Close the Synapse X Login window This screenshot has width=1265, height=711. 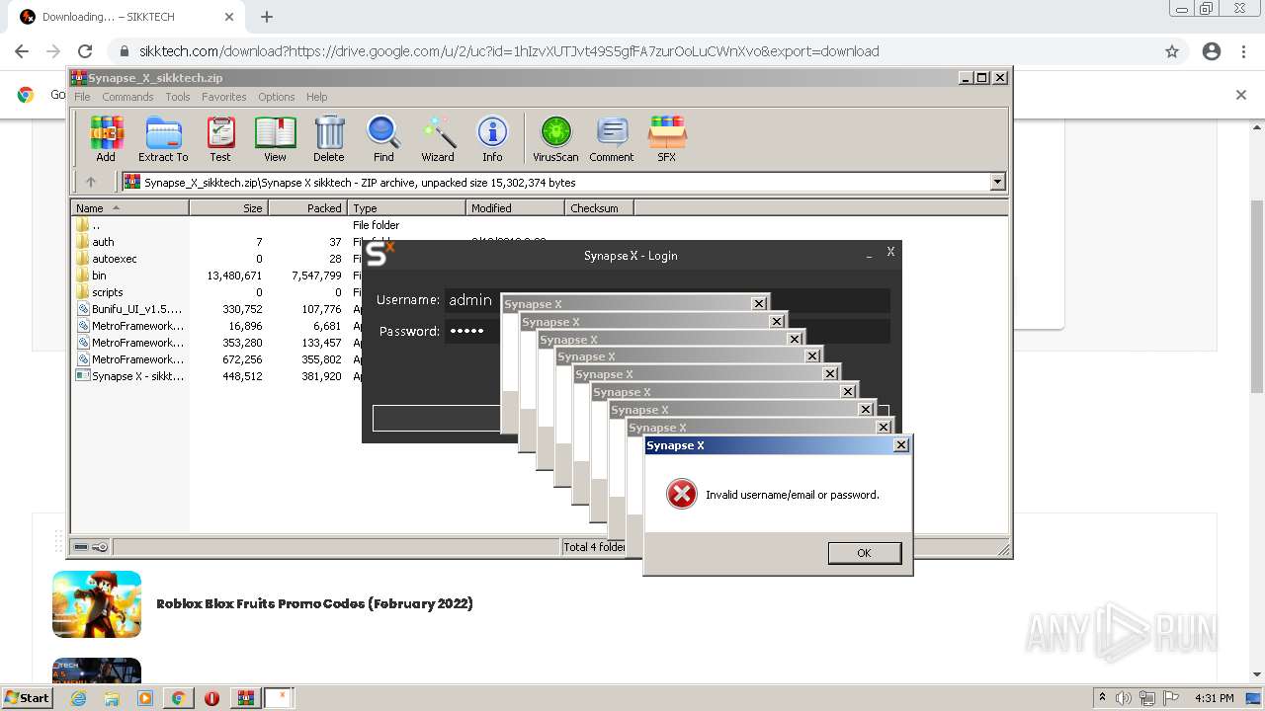click(890, 252)
